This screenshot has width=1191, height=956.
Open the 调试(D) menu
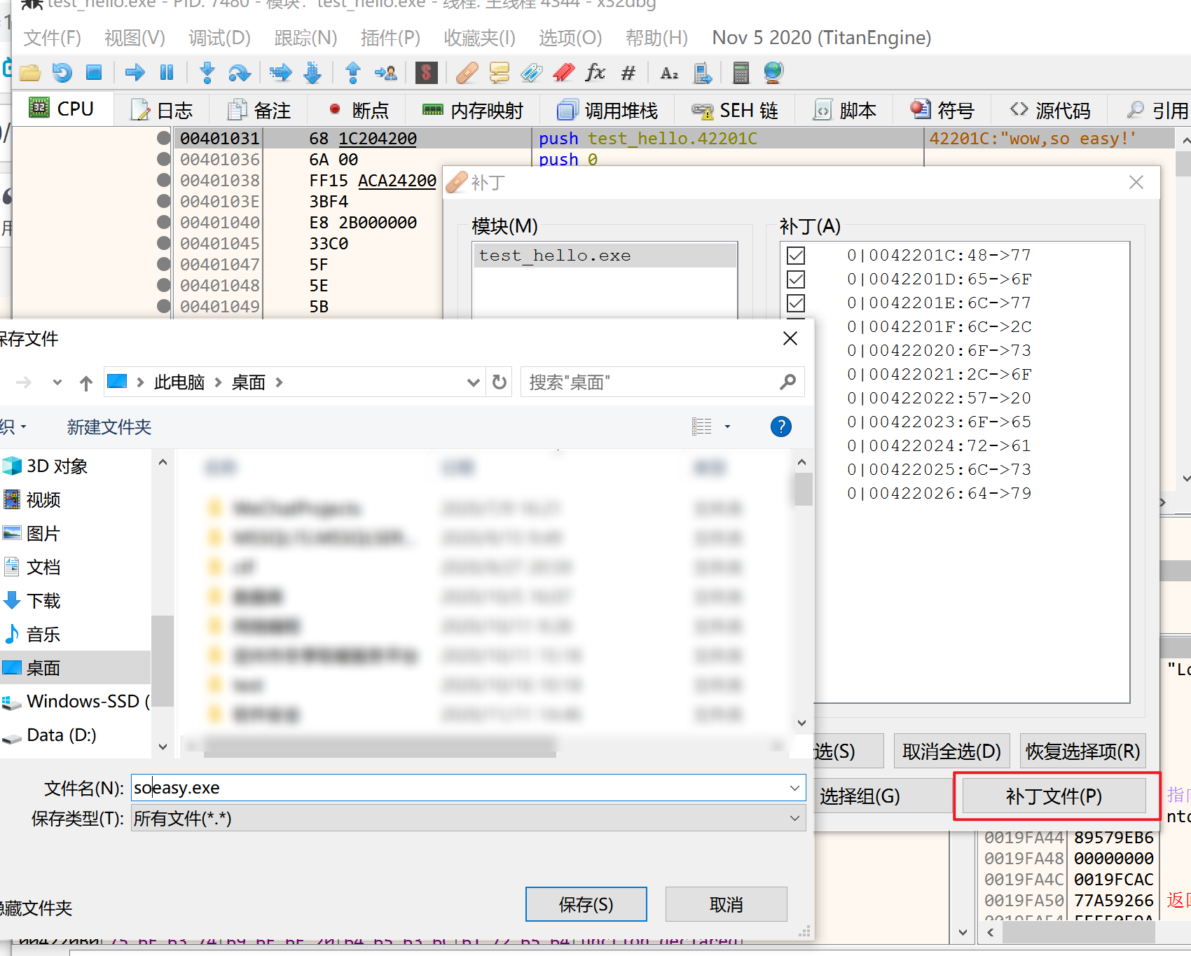[219, 38]
